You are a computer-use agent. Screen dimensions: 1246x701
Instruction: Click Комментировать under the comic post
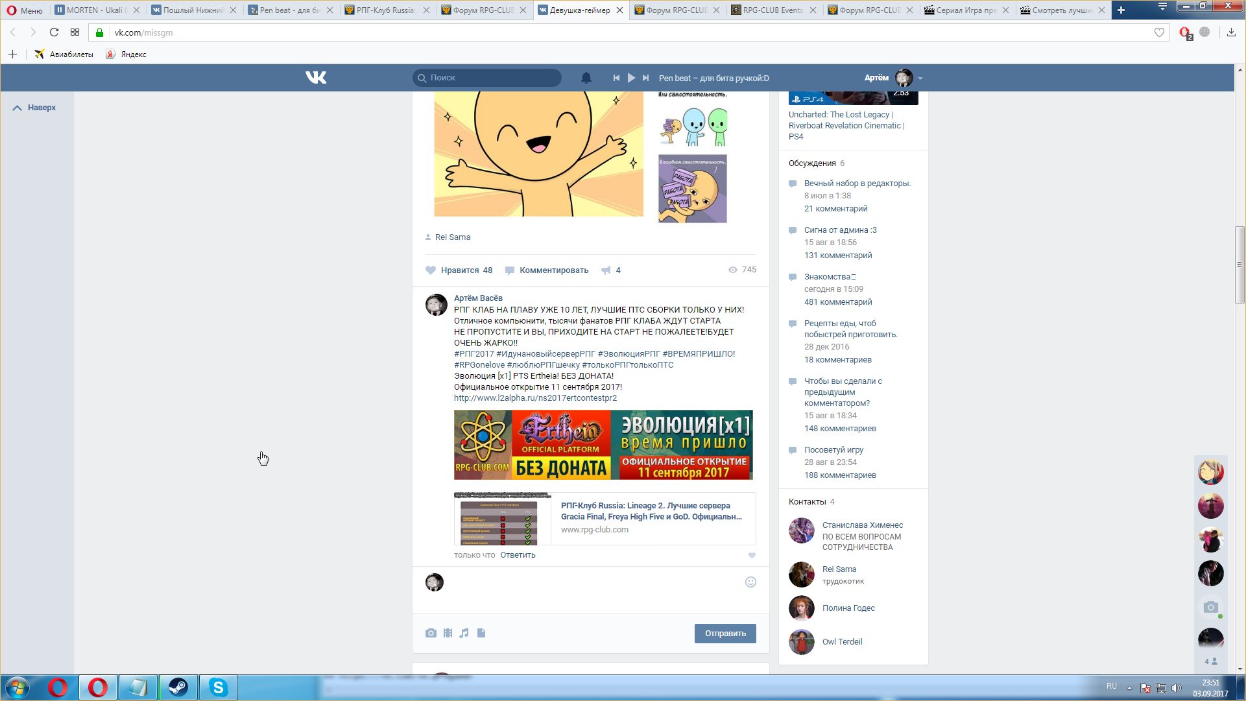click(x=547, y=270)
